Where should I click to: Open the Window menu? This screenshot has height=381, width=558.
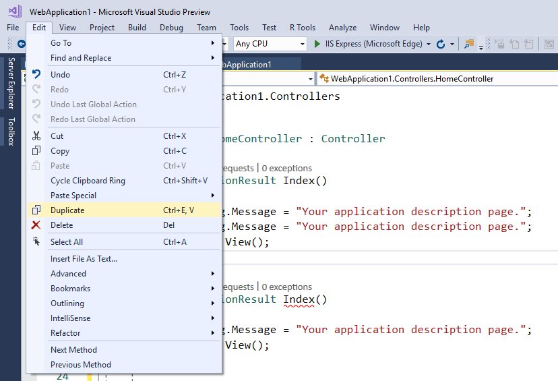coord(385,28)
